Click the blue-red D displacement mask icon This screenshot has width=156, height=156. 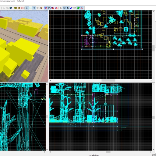[46, 8]
